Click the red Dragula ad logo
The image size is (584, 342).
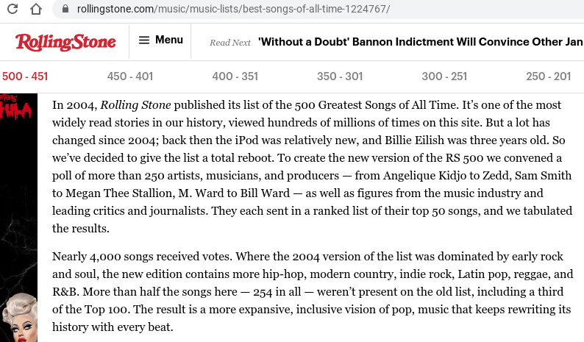[x=15, y=107]
